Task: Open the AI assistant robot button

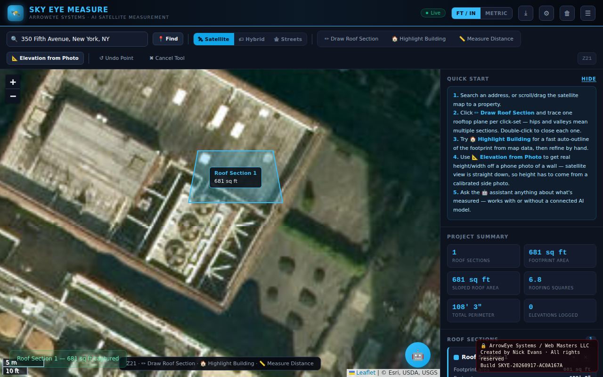Action: [418, 355]
